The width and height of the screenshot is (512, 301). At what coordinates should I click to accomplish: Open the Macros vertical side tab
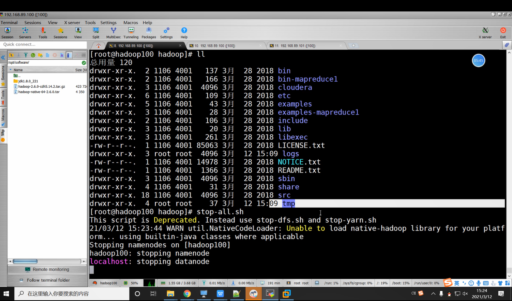tap(3, 117)
